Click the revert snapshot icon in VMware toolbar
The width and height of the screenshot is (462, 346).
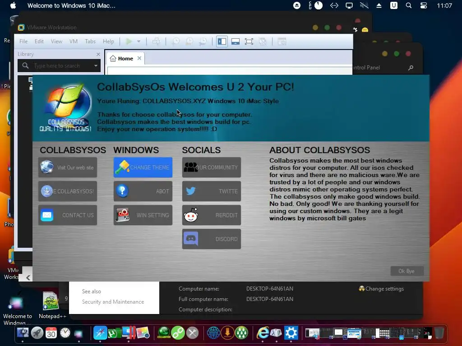coord(189,41)
